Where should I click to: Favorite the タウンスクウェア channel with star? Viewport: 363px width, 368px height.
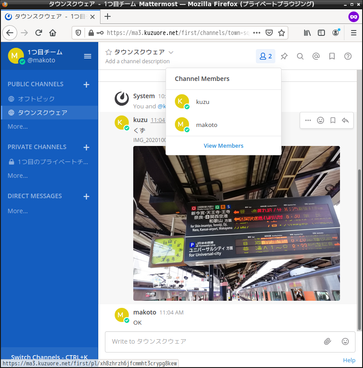click(108, 52)
